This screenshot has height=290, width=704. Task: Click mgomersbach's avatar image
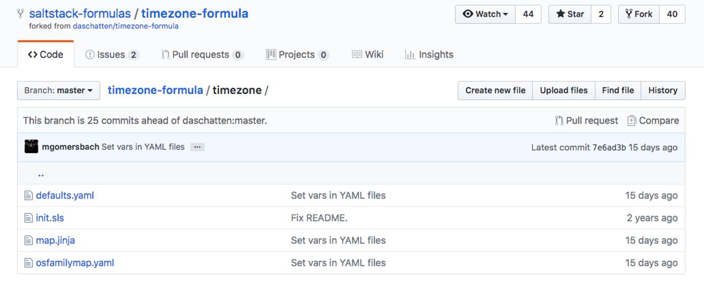pos(31,147)
